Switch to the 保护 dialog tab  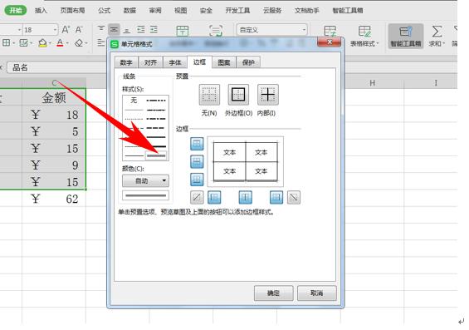tap(248, 62)
